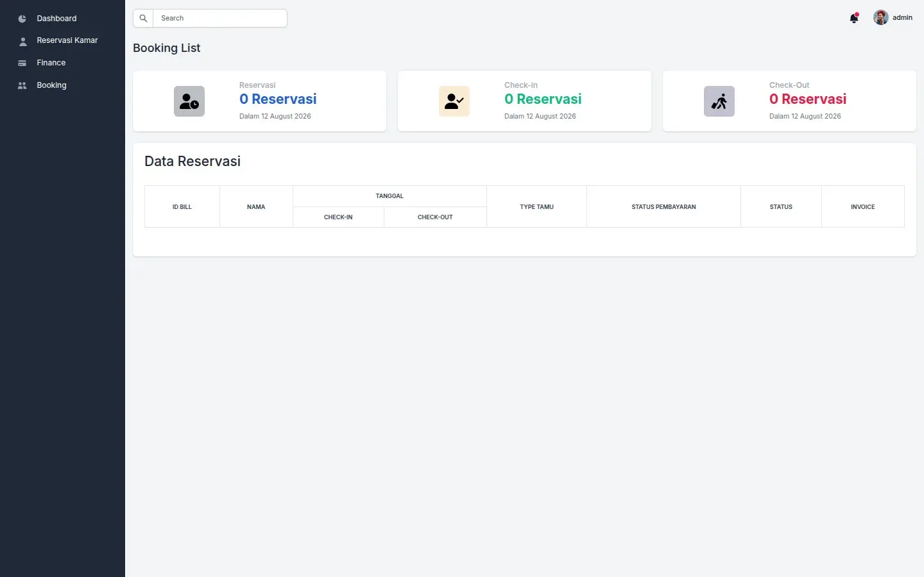Click the STATUS PEMBAYARAN column header
The width and height of the screenshot is (924, 577).
[x=663, y=206]
